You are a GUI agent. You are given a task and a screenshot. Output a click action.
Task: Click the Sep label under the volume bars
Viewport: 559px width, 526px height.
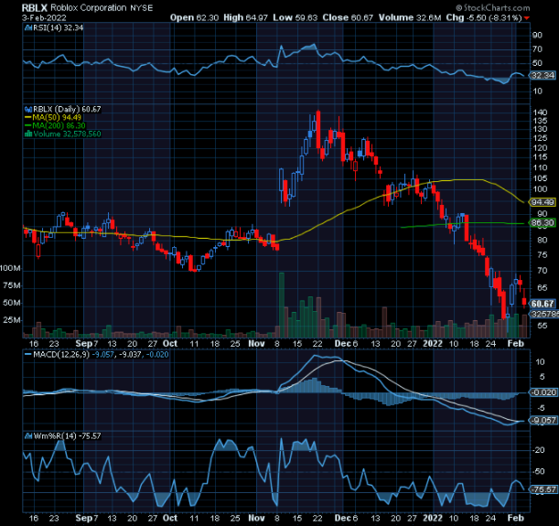click(84, 344)
